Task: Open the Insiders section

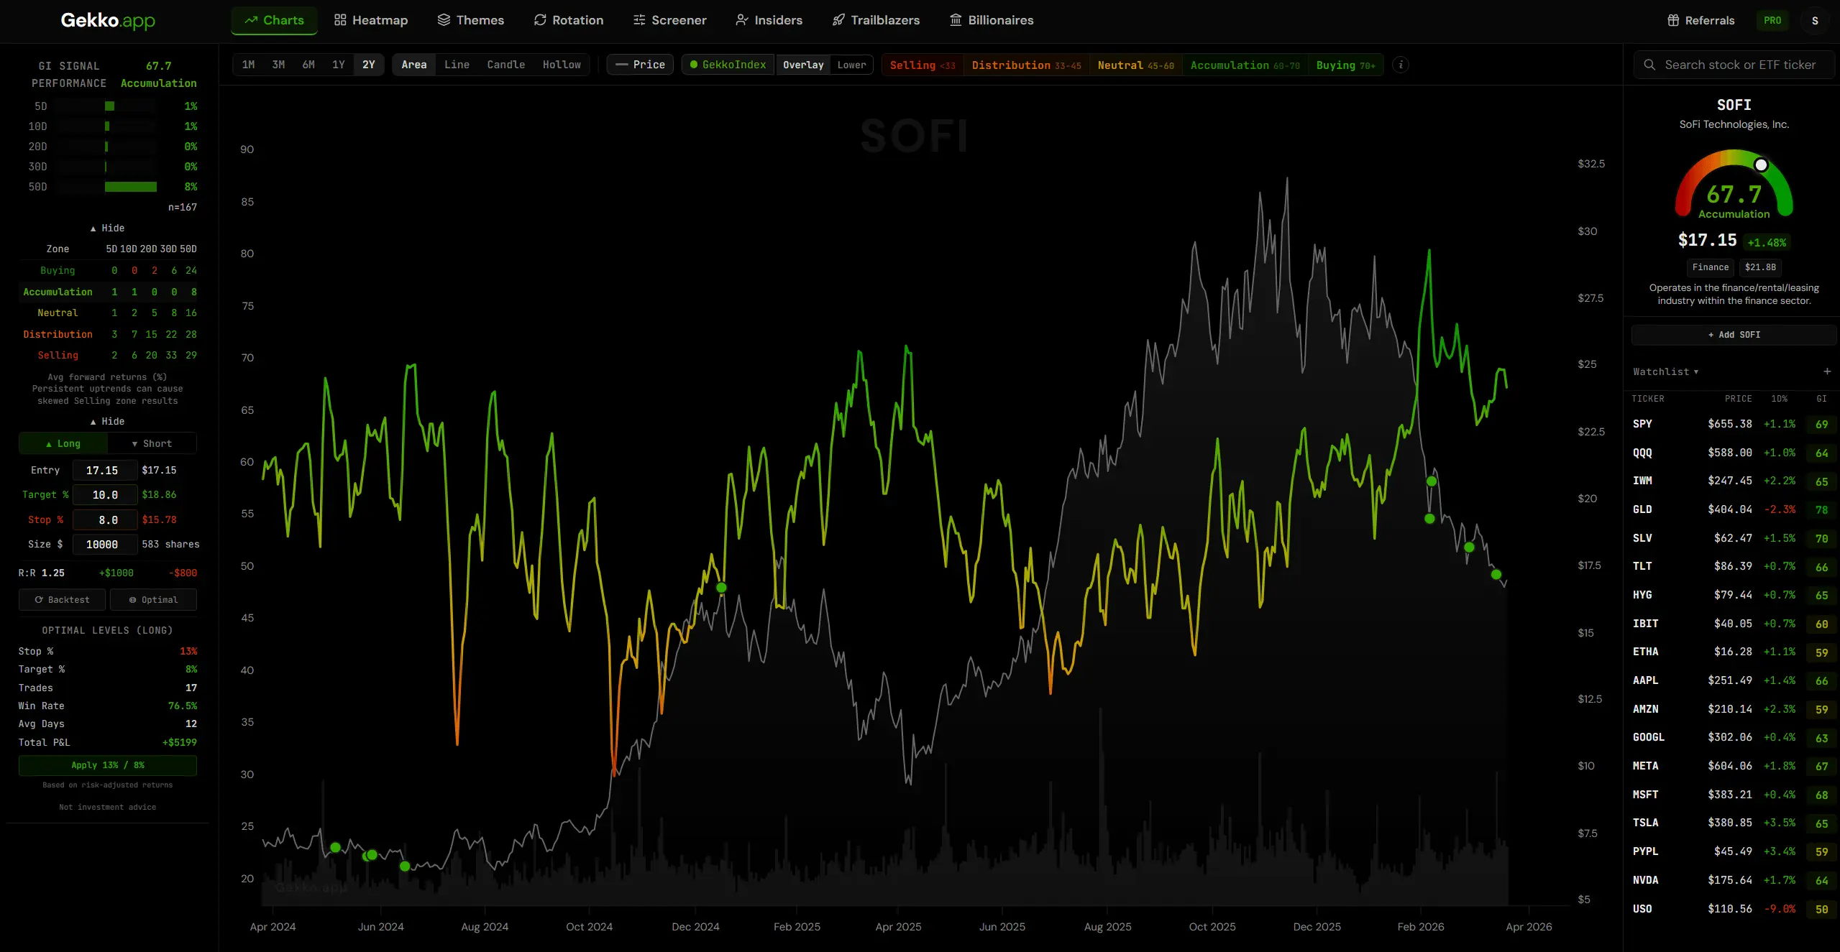Action: point(769,20)
